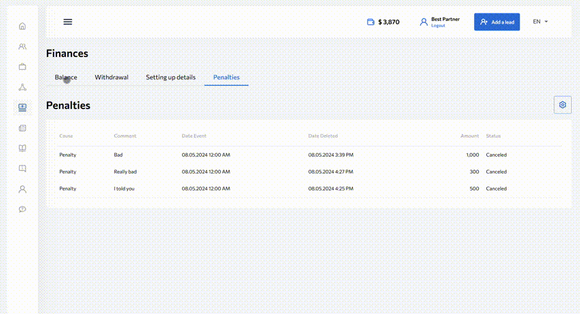Screen dimensions: 580x314
Task: Click the Date Event in the 'Bad' row
Action: point(206,155)
